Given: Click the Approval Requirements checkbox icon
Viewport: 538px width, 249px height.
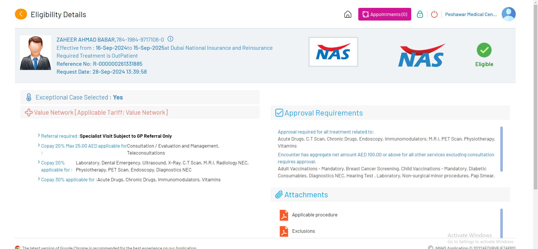Looking at the screenshot, I should (279, 113).
